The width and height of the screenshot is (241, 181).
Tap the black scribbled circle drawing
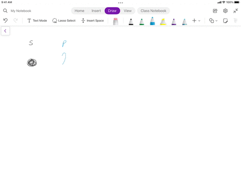point(32,63)
